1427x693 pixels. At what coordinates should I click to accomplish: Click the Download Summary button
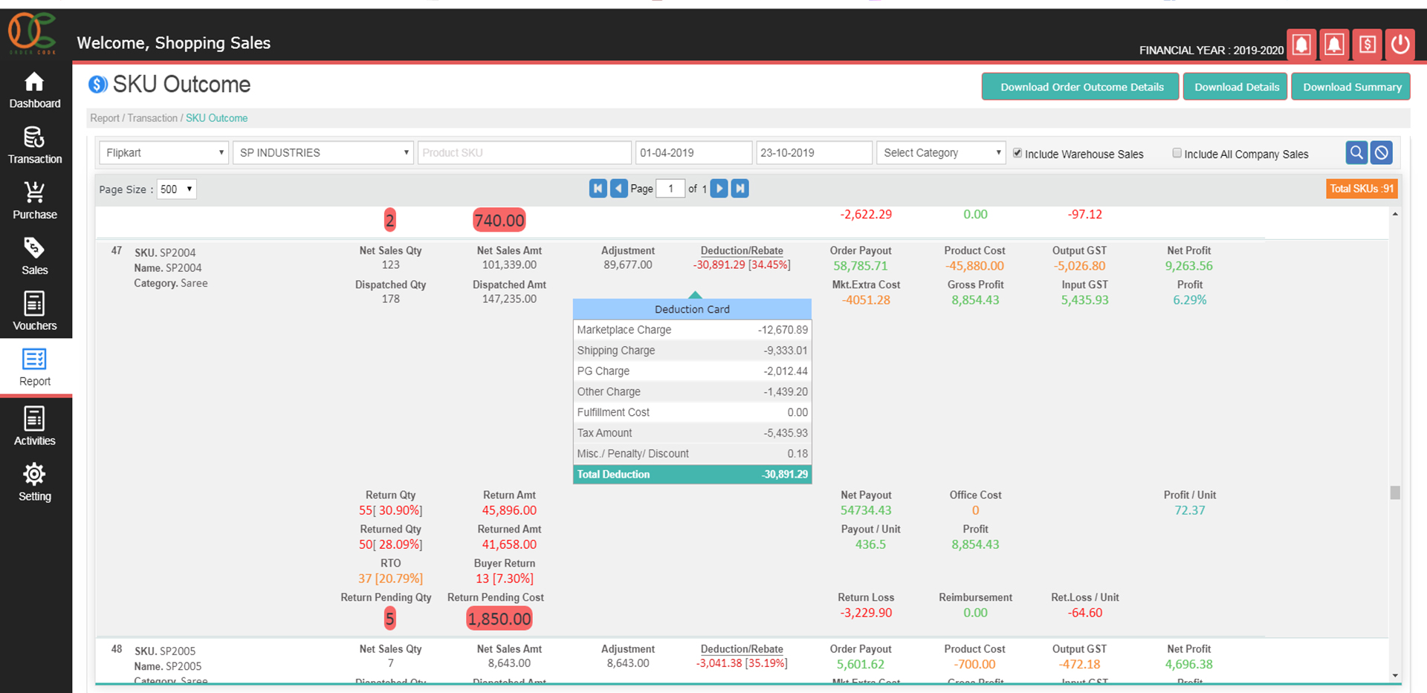click(1350, 87)
